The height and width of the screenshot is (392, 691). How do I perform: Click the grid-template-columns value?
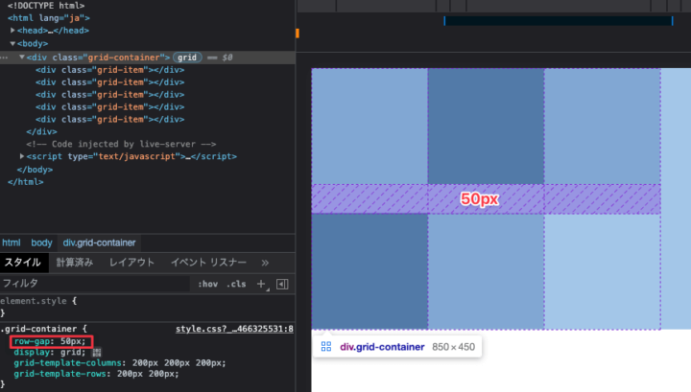coord(179,363)
